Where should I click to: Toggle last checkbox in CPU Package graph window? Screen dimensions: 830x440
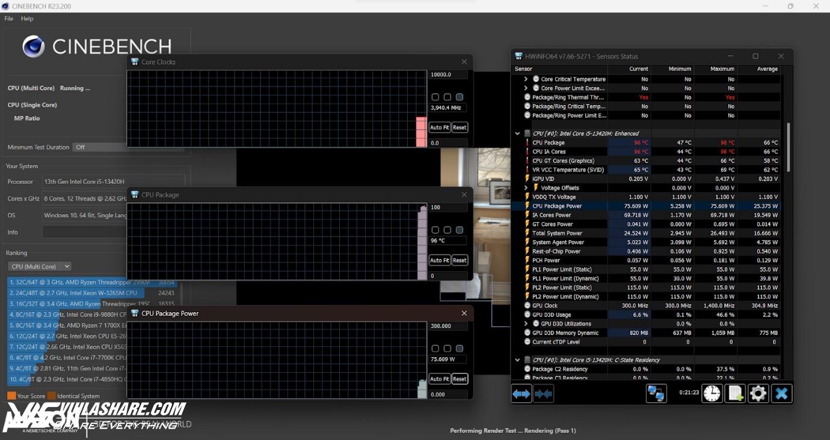(460, 230)
